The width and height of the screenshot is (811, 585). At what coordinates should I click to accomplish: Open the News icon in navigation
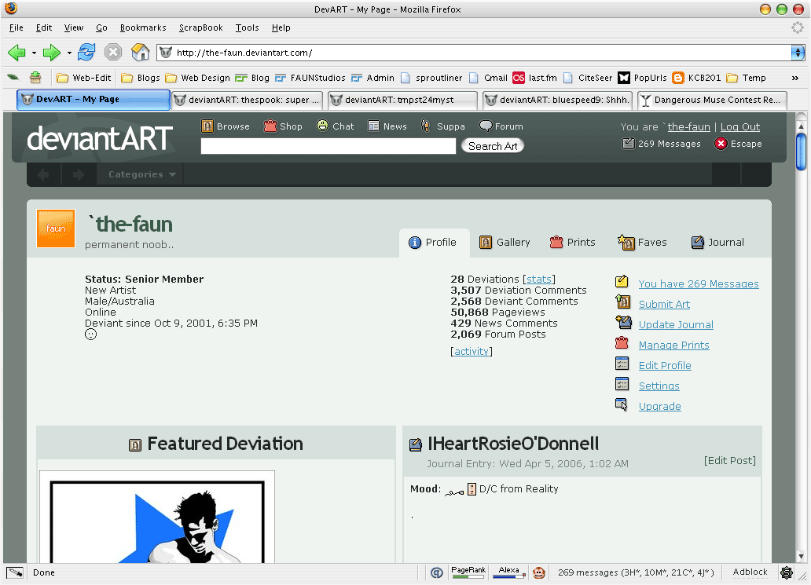tap(373, 126)
